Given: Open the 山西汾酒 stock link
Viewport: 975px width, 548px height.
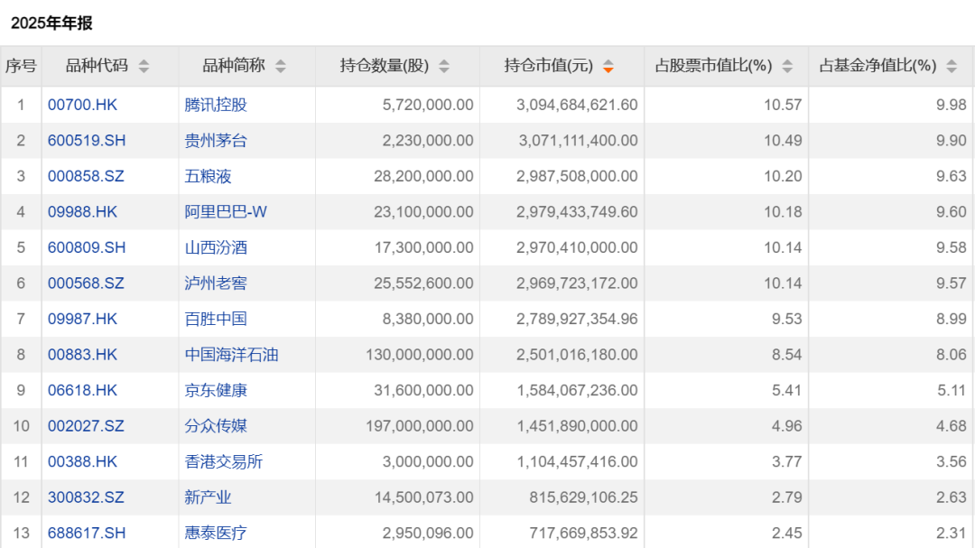Looking at the screenshot, I should point(216,247).
